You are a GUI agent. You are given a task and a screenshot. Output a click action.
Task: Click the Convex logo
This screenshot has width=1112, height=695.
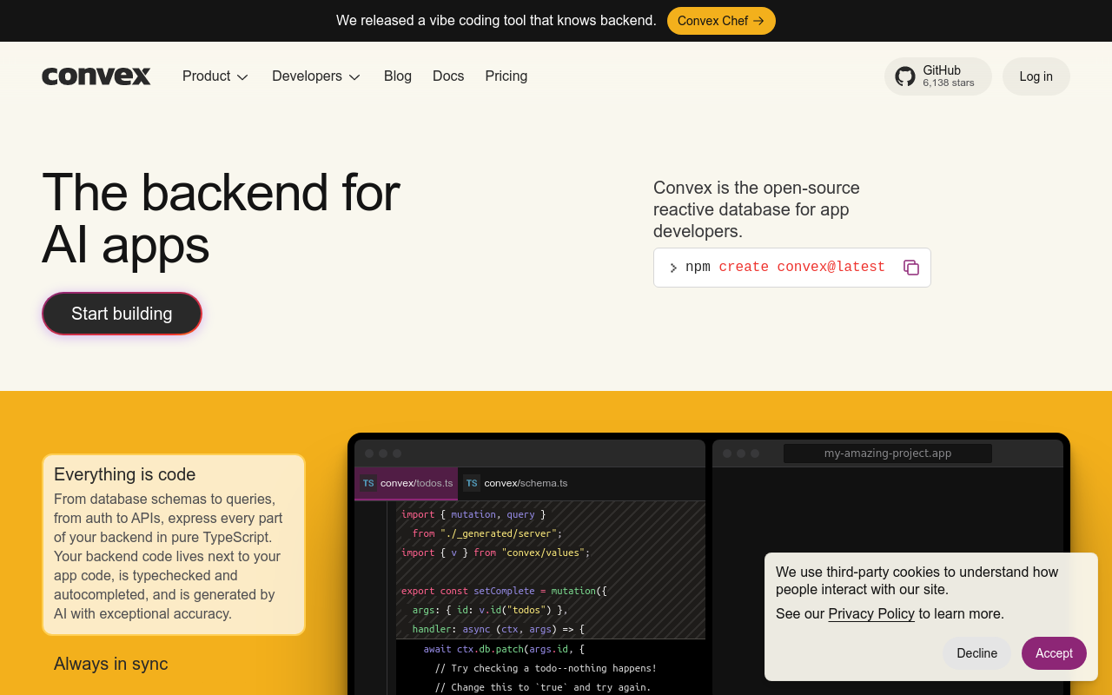click(96, 76)
